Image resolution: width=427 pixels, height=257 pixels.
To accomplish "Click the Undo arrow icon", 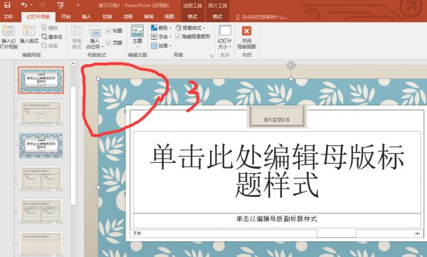I will pyautogui.click(x=24, y=5).
